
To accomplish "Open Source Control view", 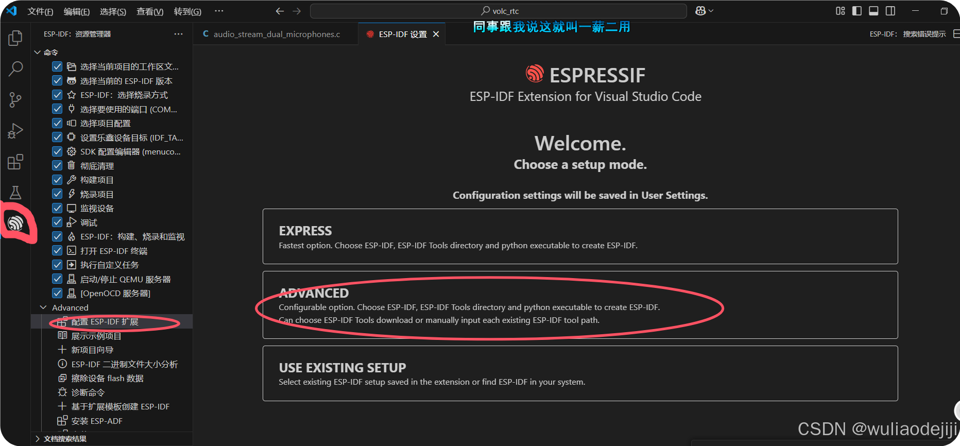I will click(15, 100).
